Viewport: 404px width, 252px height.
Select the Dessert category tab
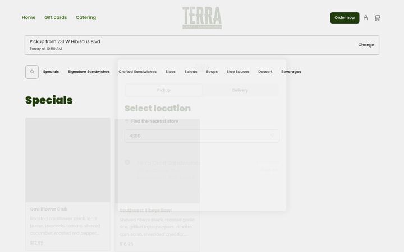pyautogui.click(x=265, y=72)
